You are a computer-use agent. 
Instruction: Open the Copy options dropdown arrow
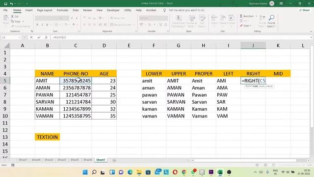[23, 21]
